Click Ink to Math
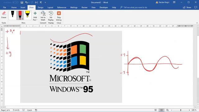199x112 pixels. click(x=43, y=16)
